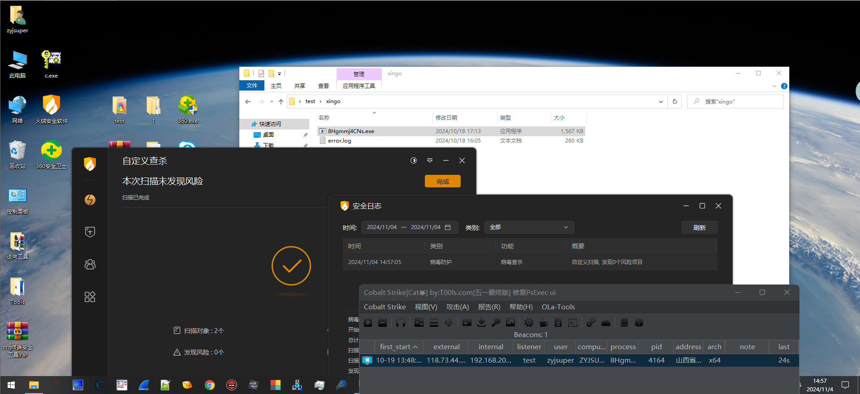860x394 pixels.
Task: Open screenshots picture icon in Cobalt Strike
Action: click(x=510, y=323)
